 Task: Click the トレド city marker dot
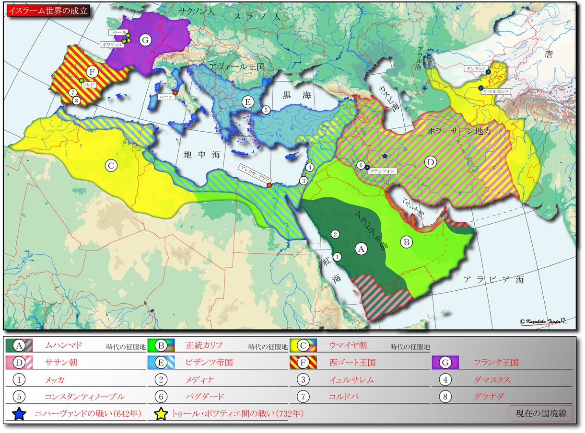pyautogui.click(x=82, y=80)
